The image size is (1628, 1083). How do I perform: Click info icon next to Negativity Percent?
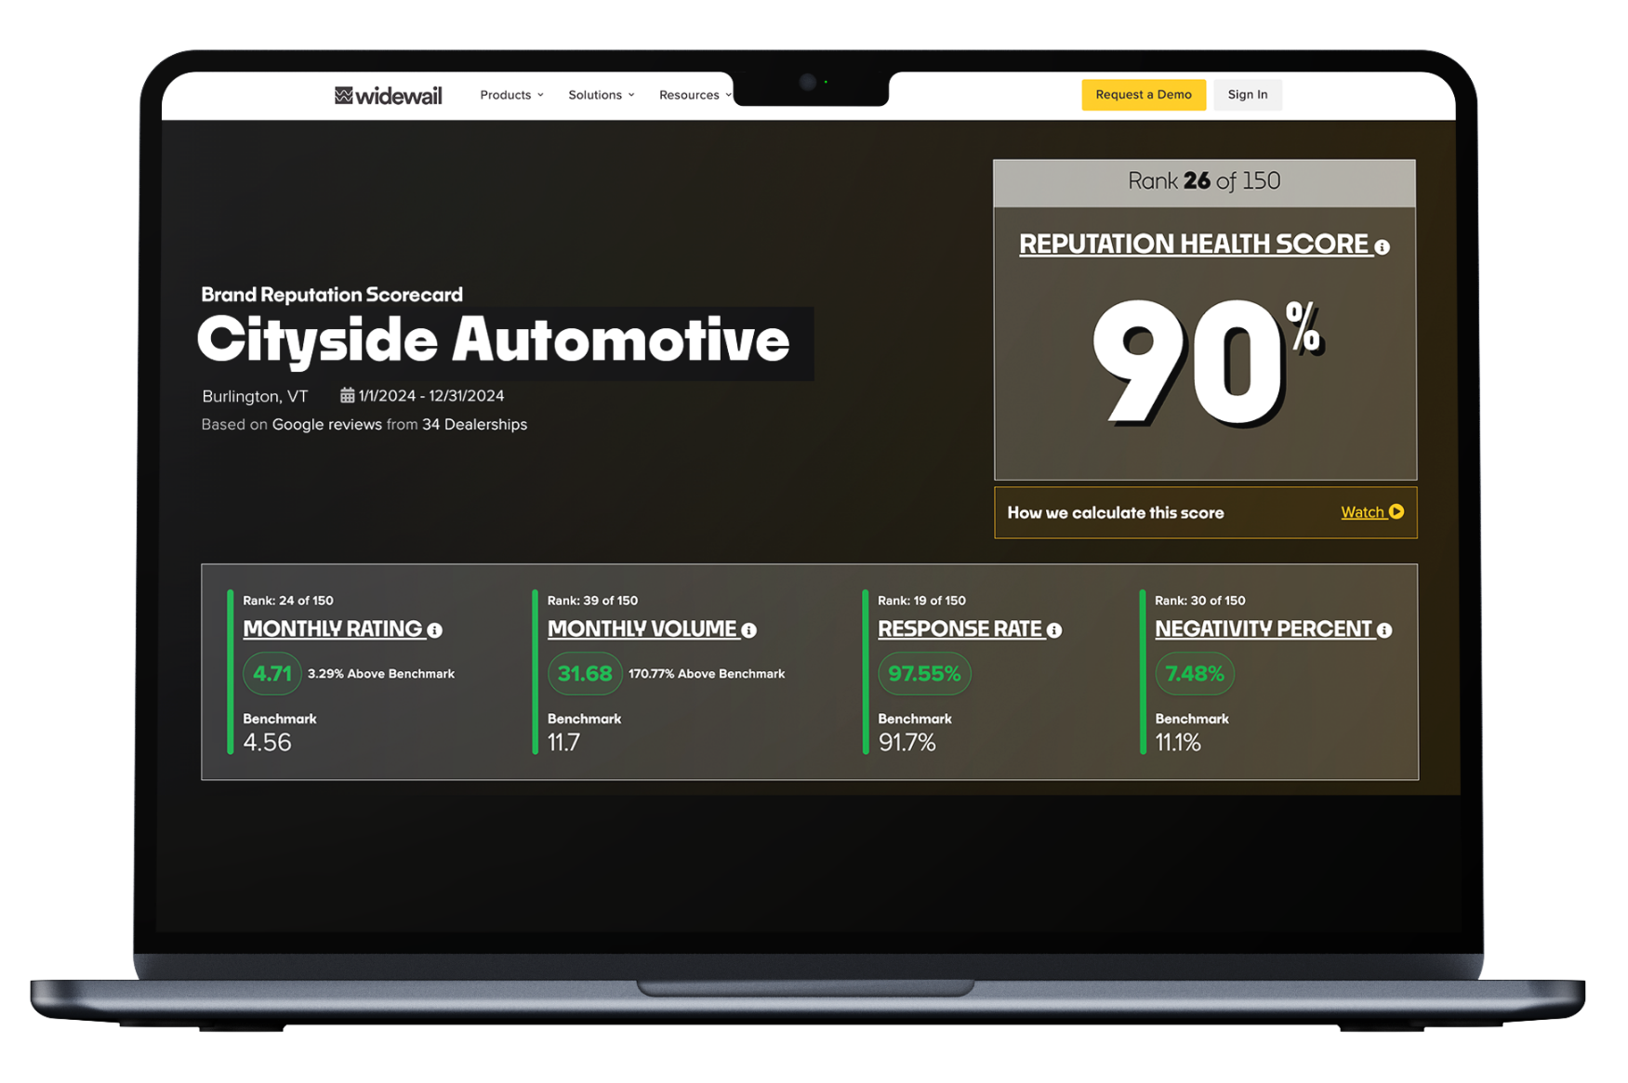coord(1383,630)
